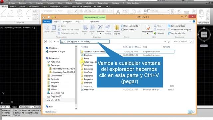Select Disco local (C:) drive
Image resolution: width=213 pixels, height=120 pixels.
coord(56,93)
